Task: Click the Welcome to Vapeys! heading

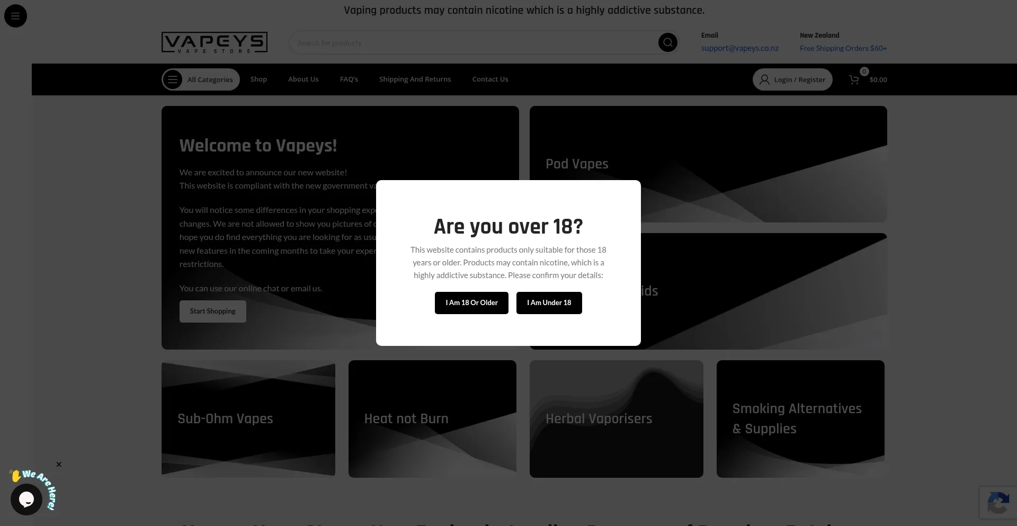Action: [258, 146]
